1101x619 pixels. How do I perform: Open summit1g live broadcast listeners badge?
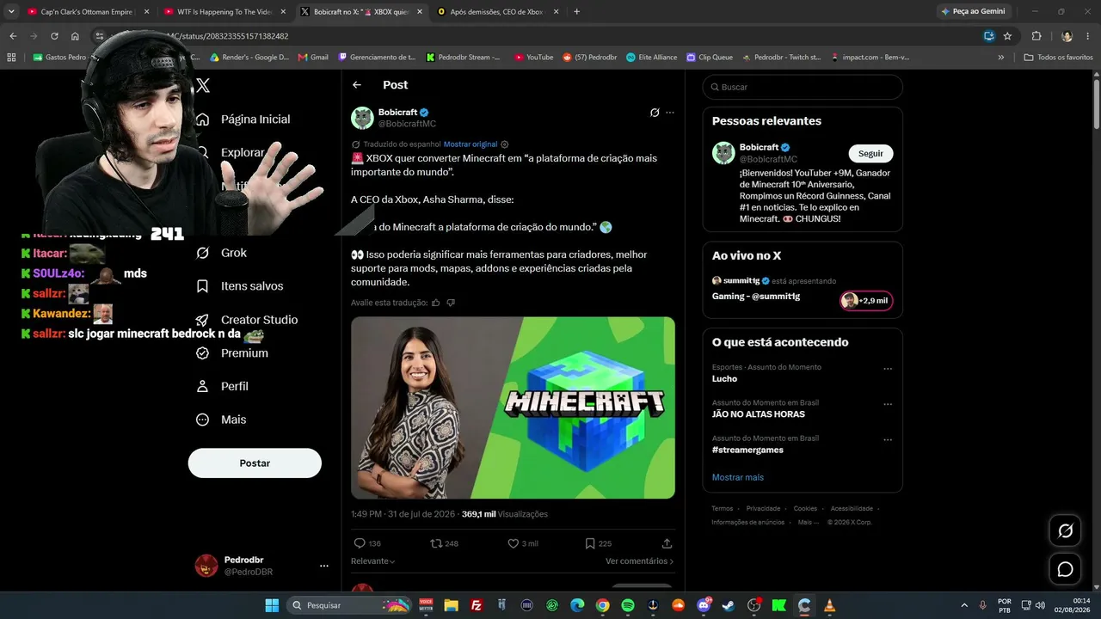[x=866, y=301]
